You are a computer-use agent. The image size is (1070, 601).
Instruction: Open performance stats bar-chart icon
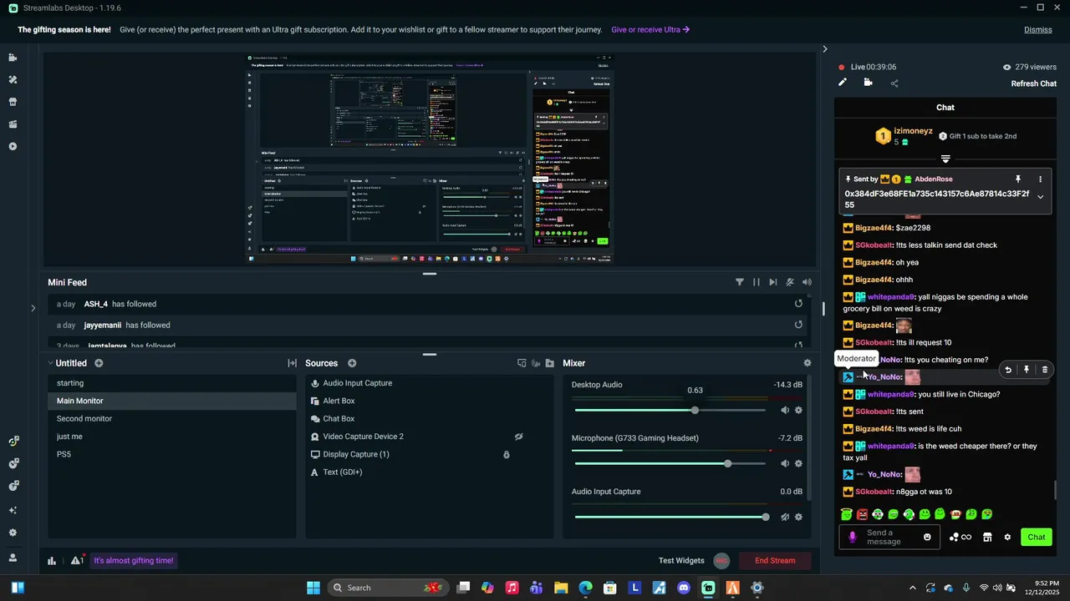(52, 561)
